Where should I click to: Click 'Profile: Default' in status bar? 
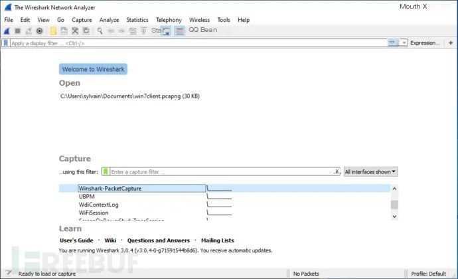coord(428,274)
